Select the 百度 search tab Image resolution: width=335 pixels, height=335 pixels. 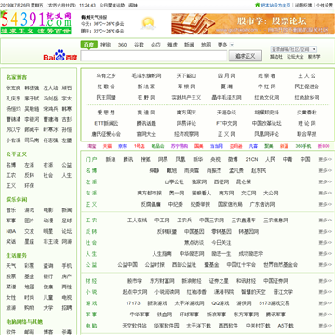click(x=89, y=45)
